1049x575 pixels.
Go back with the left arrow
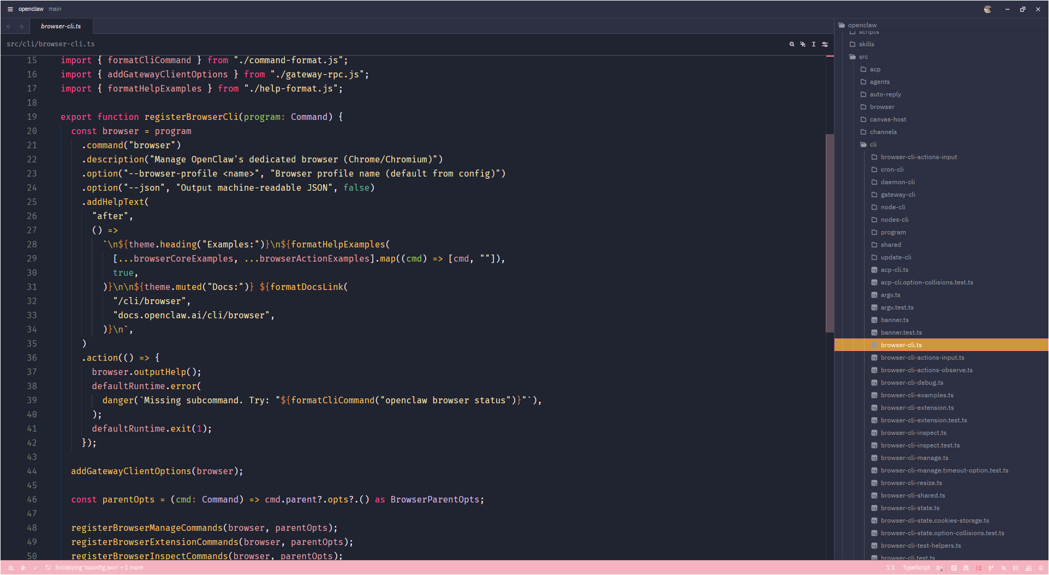pyautogui.click(x=9, y=26)
